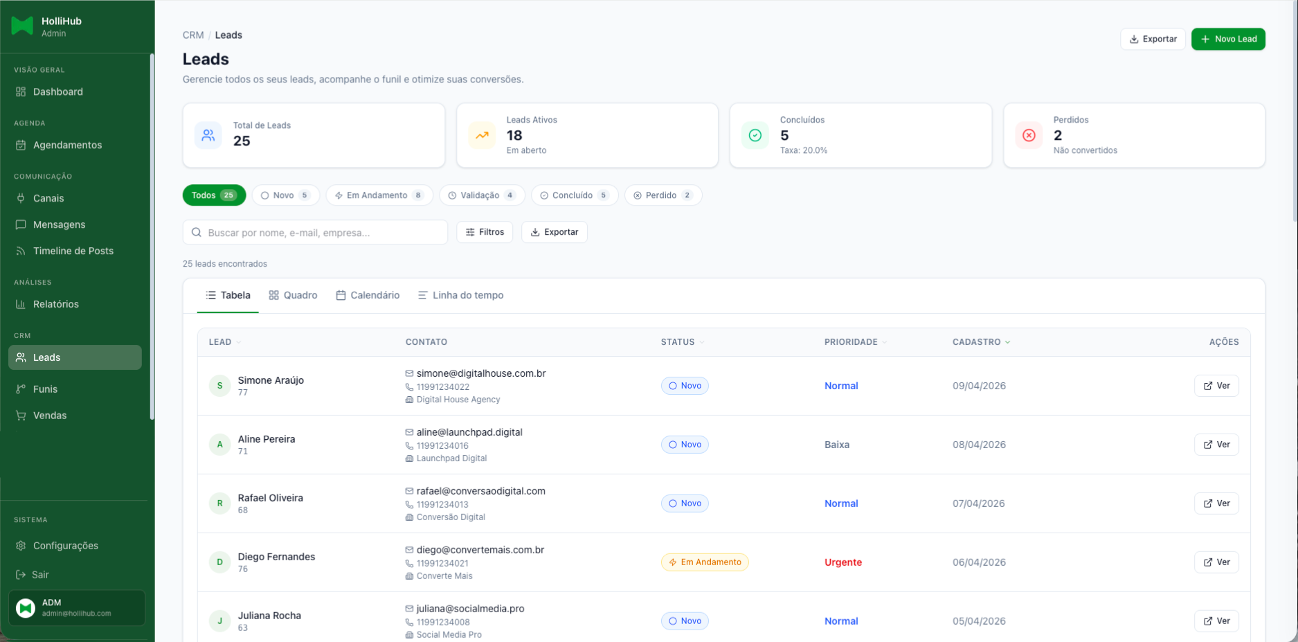
Task: Open Mensagens chat icon
Action: pos(21,224)
